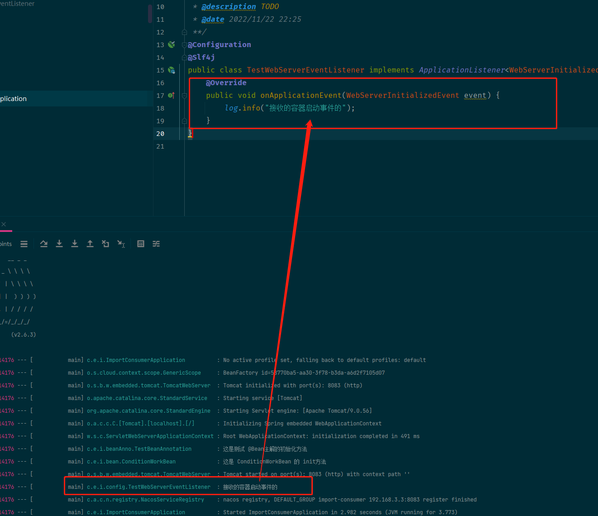Click the 'nacos registry, DEFAULT_GROUP import-consumer' message
This screenshot has height=516, width=598.
pyautogui.click(x=350, y=500)
